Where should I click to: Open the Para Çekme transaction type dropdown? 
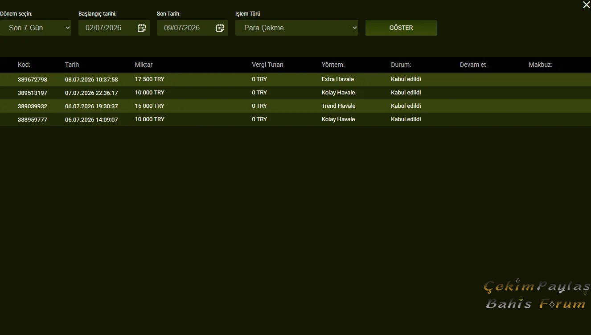coord(297,28)
